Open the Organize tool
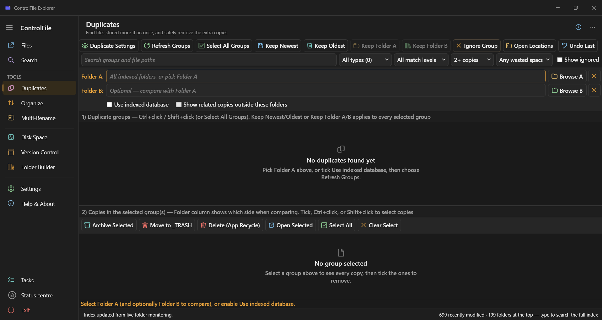This screenshot has height=320, width=602. [39, 103]
